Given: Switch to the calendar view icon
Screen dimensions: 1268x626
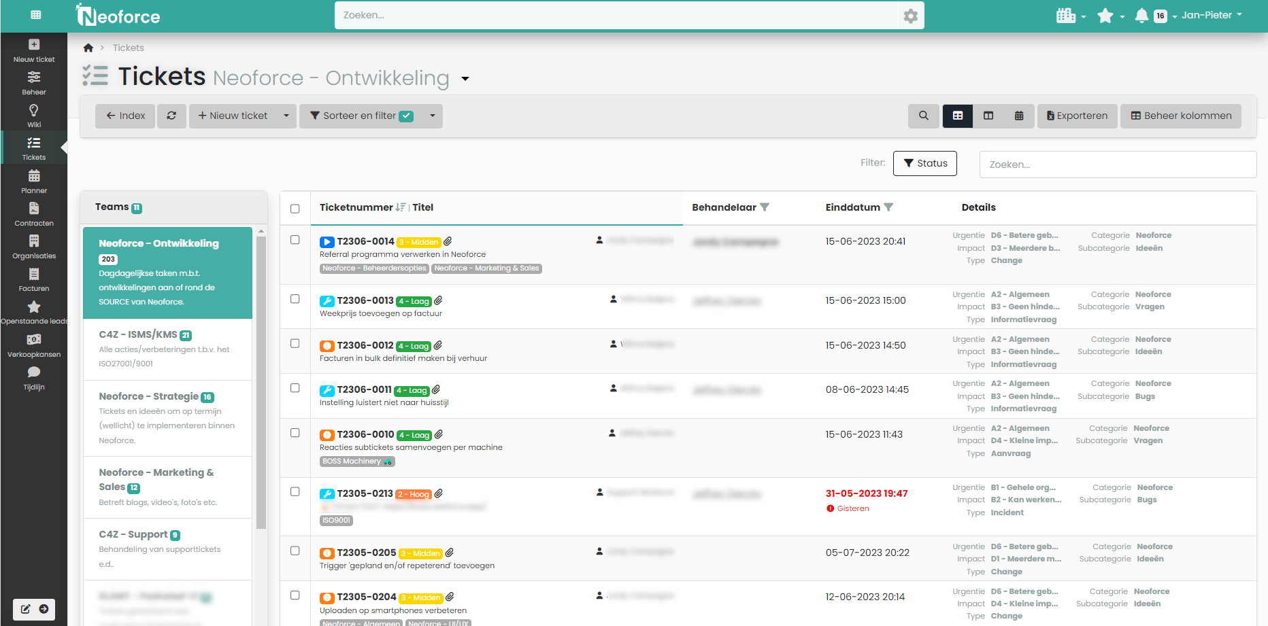Looking at the screenshot, I should pyautogui.click(x=1019, y=116).
